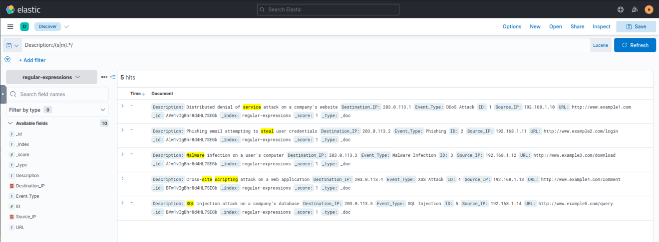
Task: Click the user avatar 'e'
Action: [649, 9]
